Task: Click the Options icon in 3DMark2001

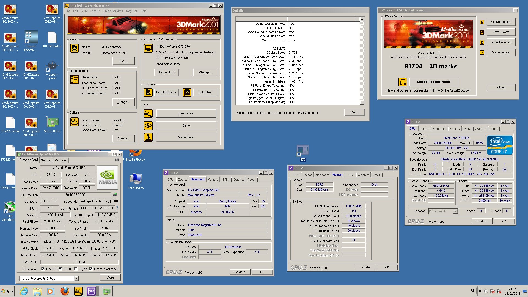Action: click(x=75, y=122)
